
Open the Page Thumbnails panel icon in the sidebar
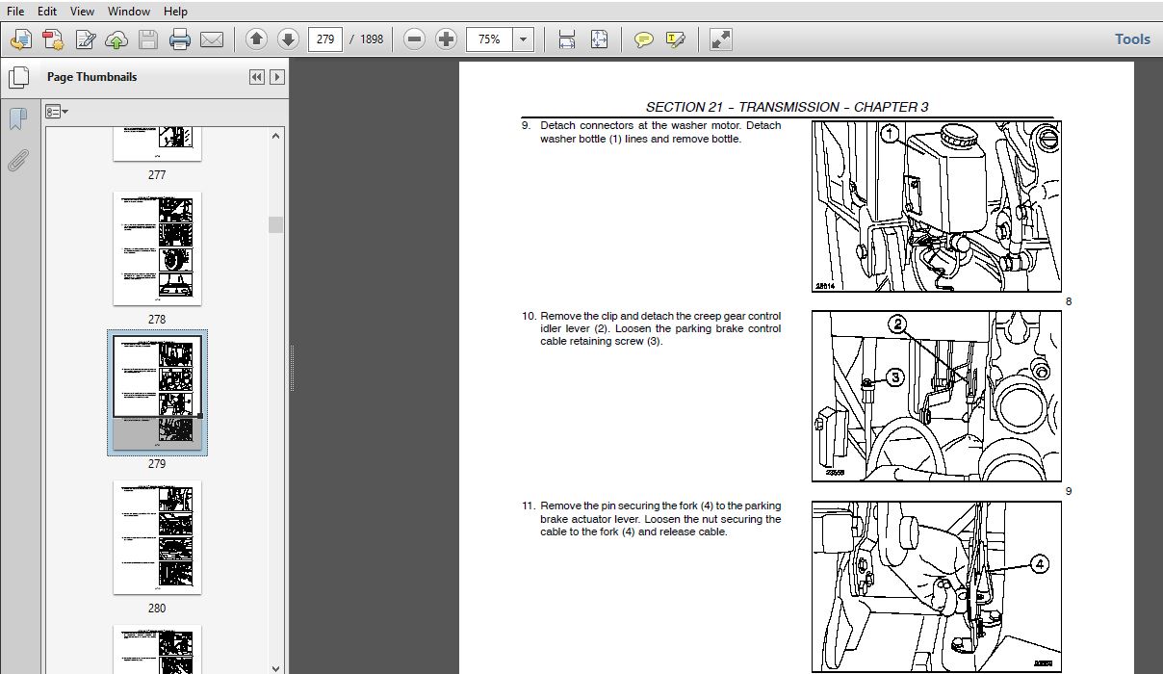[17, 77]
